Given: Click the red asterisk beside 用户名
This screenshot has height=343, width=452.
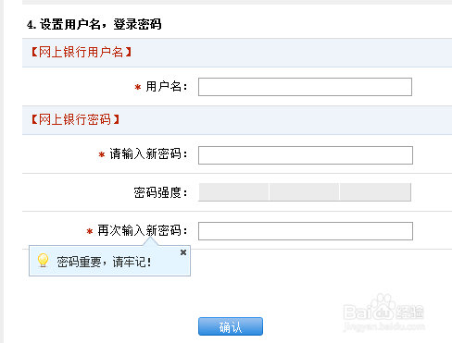Looking at the screenshot, I should pyautogui.click(x=138, y=87).
